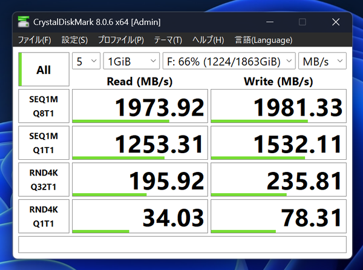Click the empty comment field at the bottom
Viewport: 363px width, 270px height.
pos(182,244)
